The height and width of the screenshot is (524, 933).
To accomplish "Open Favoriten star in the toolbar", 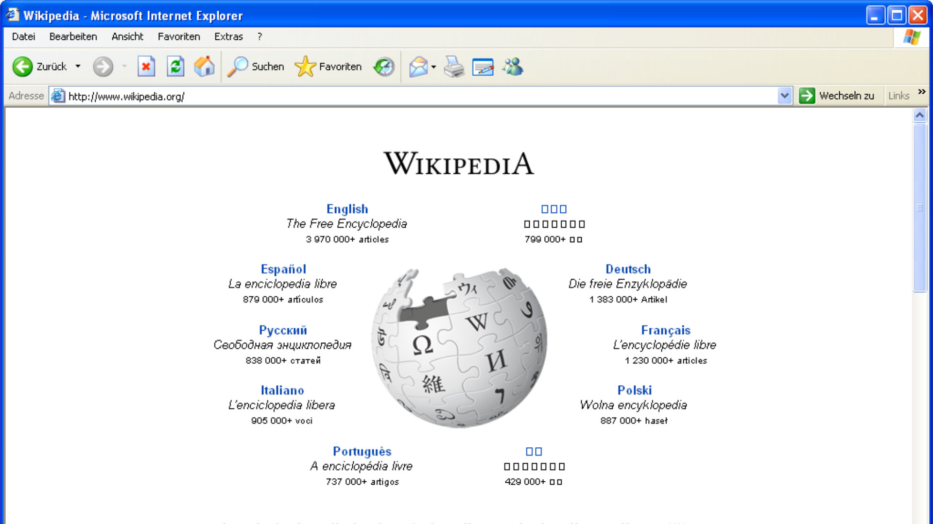I will [328, 67].
